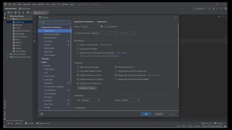This screenshot has width=232, height=130.
Task: Open the Editor antialiasing Subpixel dropdown
Action: click(x=130, y=100)
